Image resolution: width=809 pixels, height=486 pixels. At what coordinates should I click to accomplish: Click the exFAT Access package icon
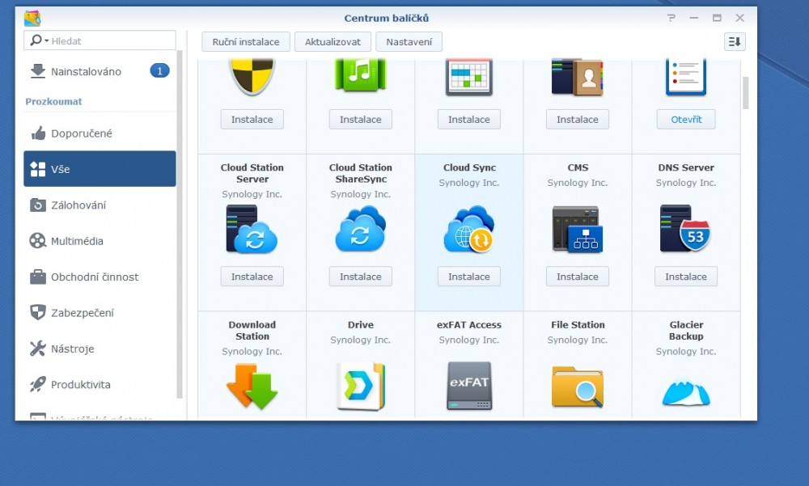[x=468, y=386]
